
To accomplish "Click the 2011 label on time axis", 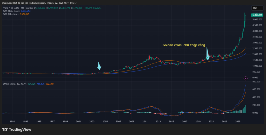I will tap(145, 121).
